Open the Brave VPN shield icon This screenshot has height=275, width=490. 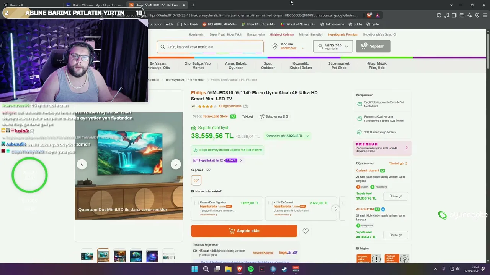point(477,15)
